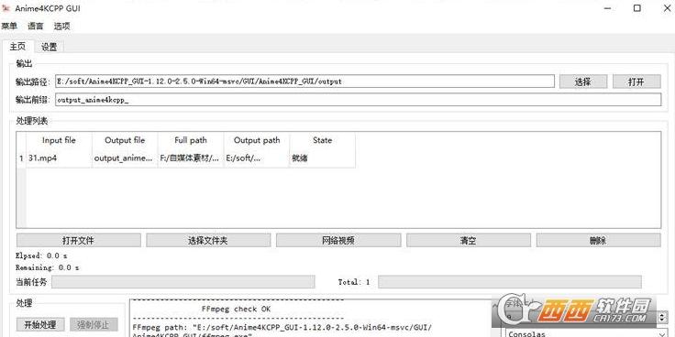The height and width of the screenshot is (337, 675).
Task: Click the 选择文件夹 button
Action: (208, 240)
